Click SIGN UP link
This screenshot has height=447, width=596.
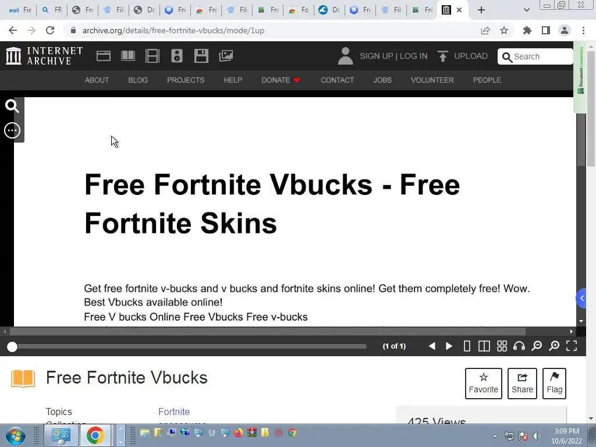point(377,56)
